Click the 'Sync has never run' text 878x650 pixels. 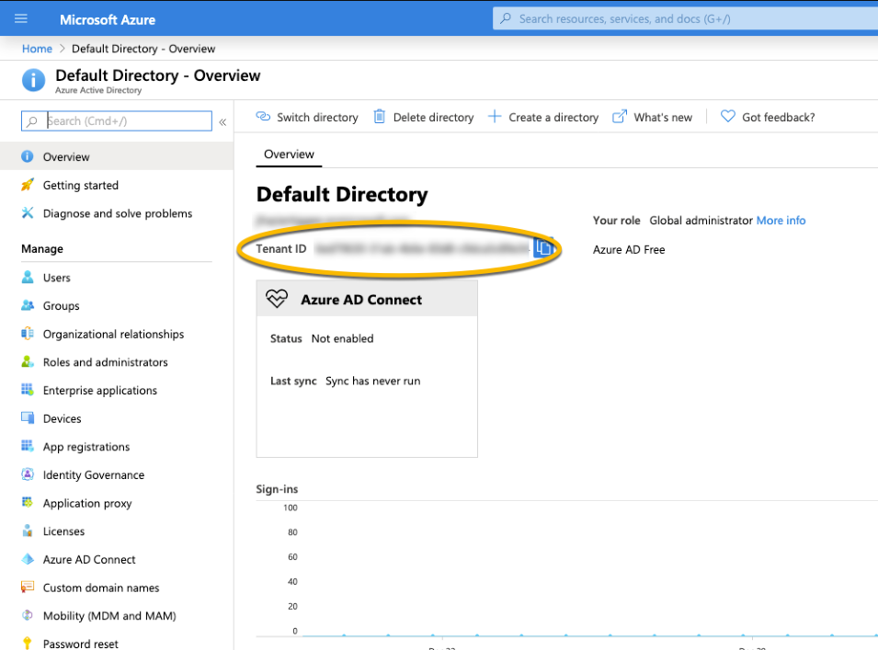coord(373,381)
